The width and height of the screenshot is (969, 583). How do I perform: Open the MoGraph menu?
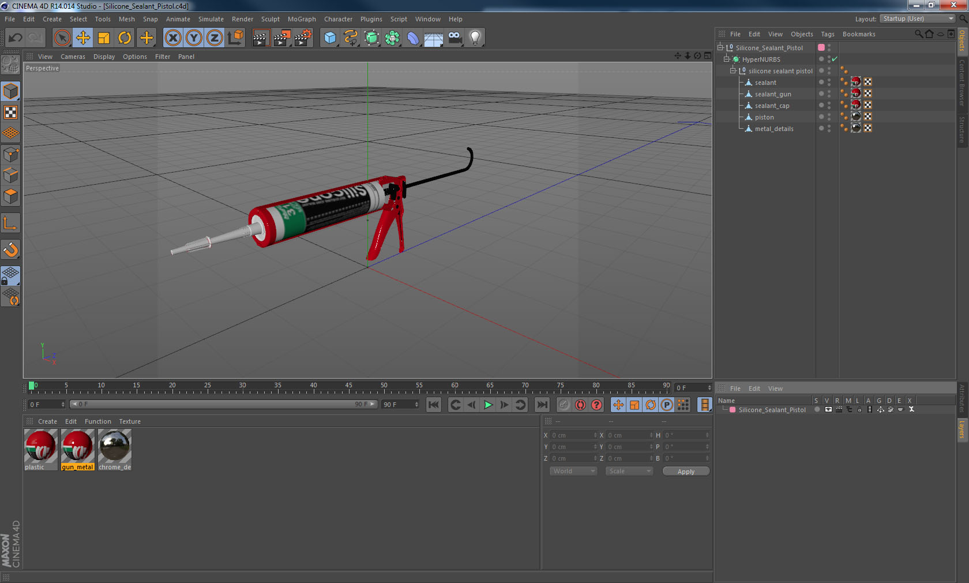click(x=302, y=19)
